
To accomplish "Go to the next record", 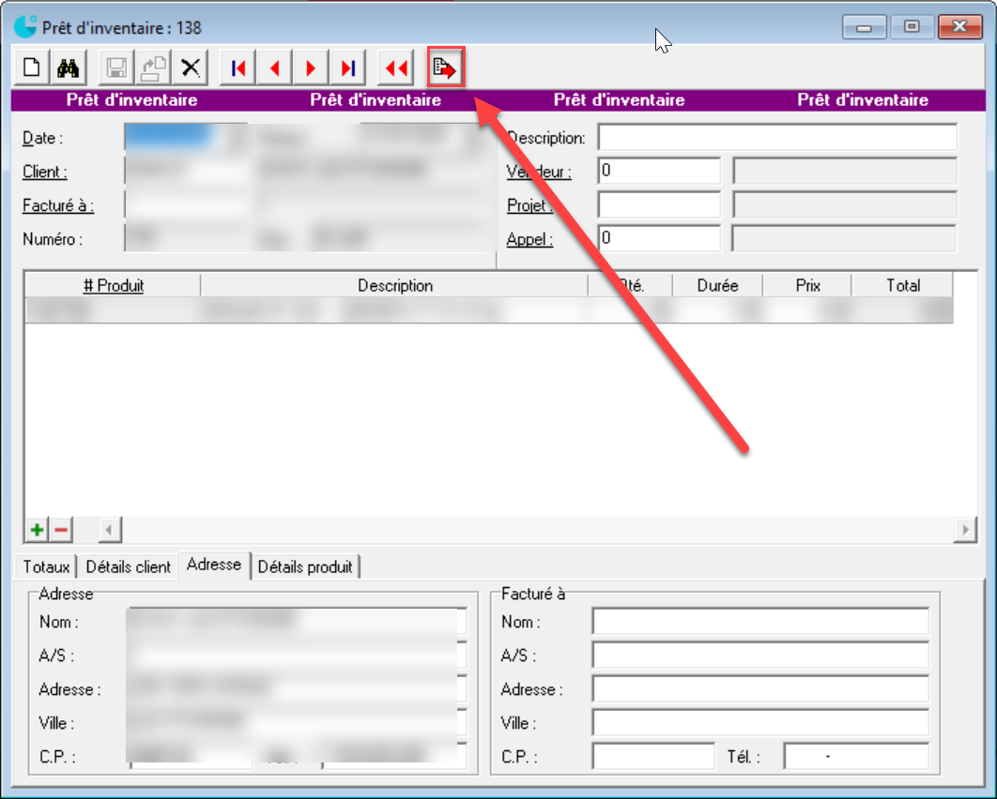I will click(x=311, y=68).
